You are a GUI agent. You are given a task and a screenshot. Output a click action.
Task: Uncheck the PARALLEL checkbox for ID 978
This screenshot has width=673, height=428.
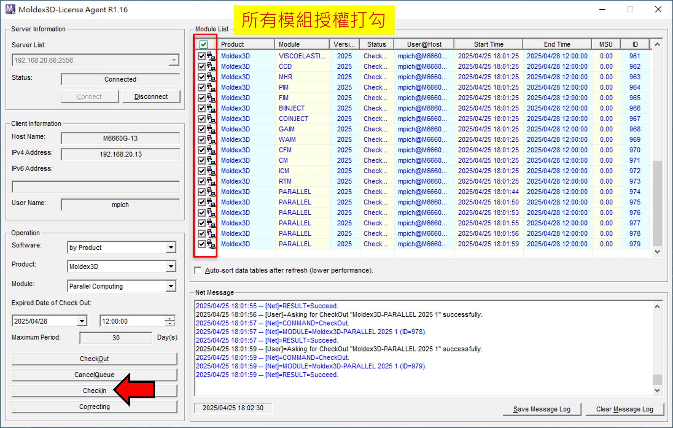click(x=202, y=233)
